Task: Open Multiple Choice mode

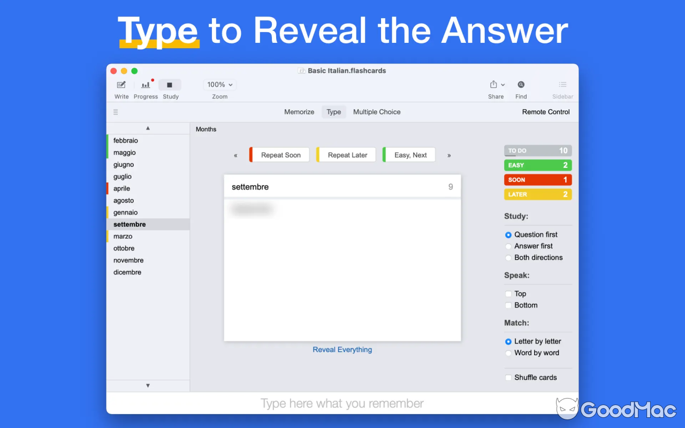Action: pos(377,112)
